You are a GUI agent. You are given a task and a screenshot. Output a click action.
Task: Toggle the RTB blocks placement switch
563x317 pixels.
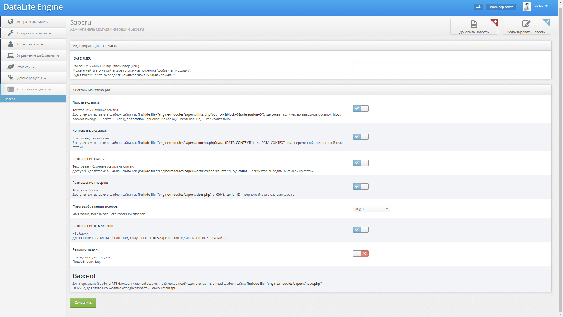[x=361, y=230]
